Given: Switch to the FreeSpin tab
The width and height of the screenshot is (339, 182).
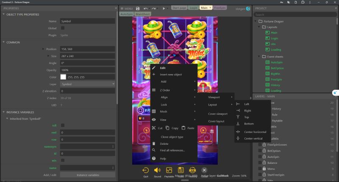Looking at the screenshot, I should pyautogui.click(x=220, y=8).
